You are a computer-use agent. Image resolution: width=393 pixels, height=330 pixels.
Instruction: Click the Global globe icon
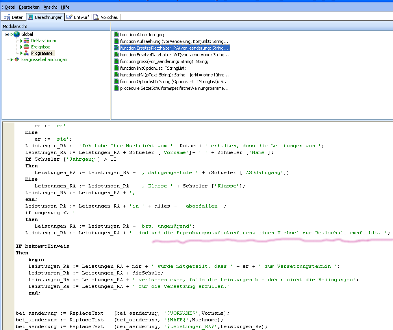17,34
